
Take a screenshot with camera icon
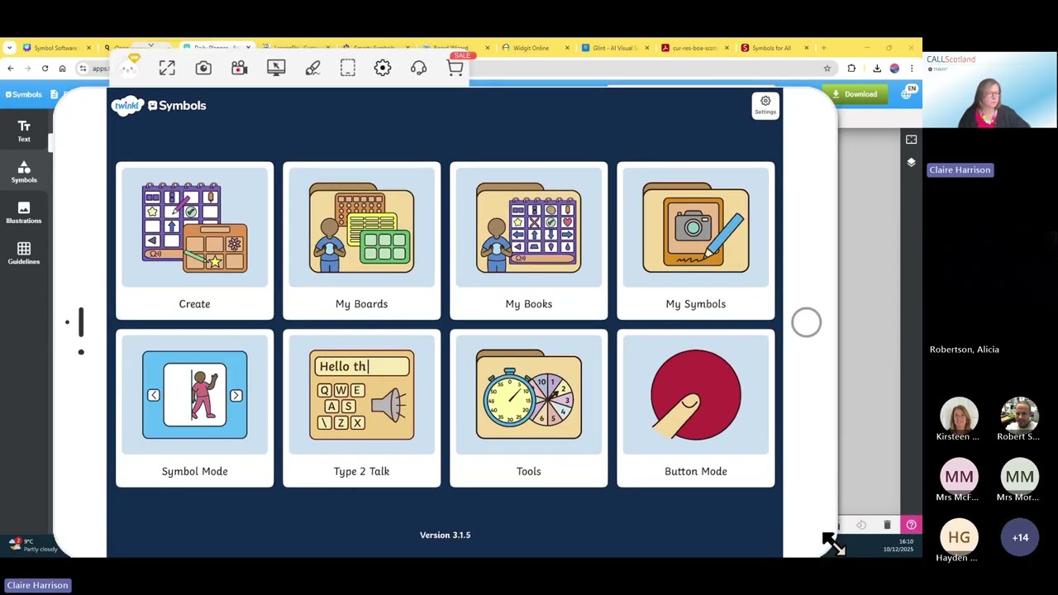tap(203, 68)
